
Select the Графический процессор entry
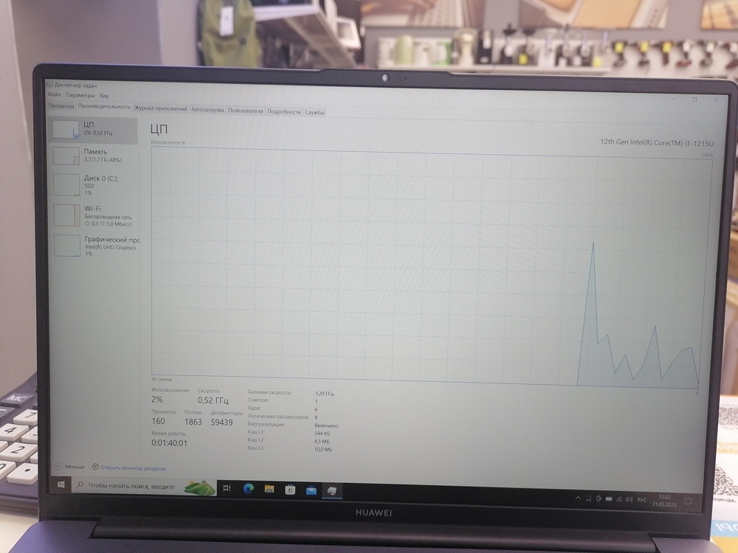pos(94,246)
